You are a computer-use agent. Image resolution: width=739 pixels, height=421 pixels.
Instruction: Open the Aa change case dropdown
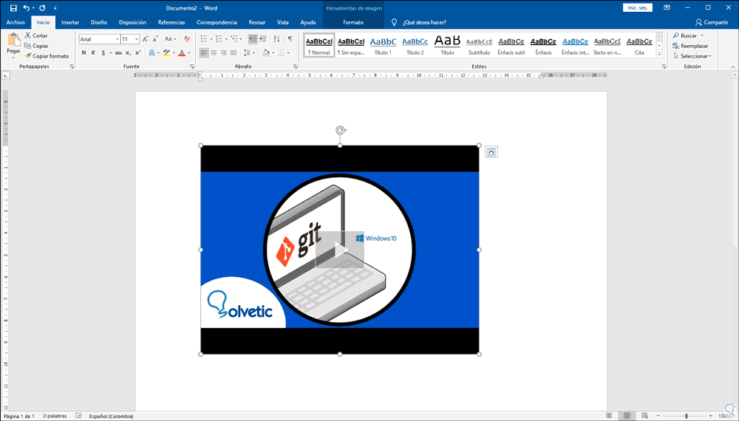(x=170, y=39)
